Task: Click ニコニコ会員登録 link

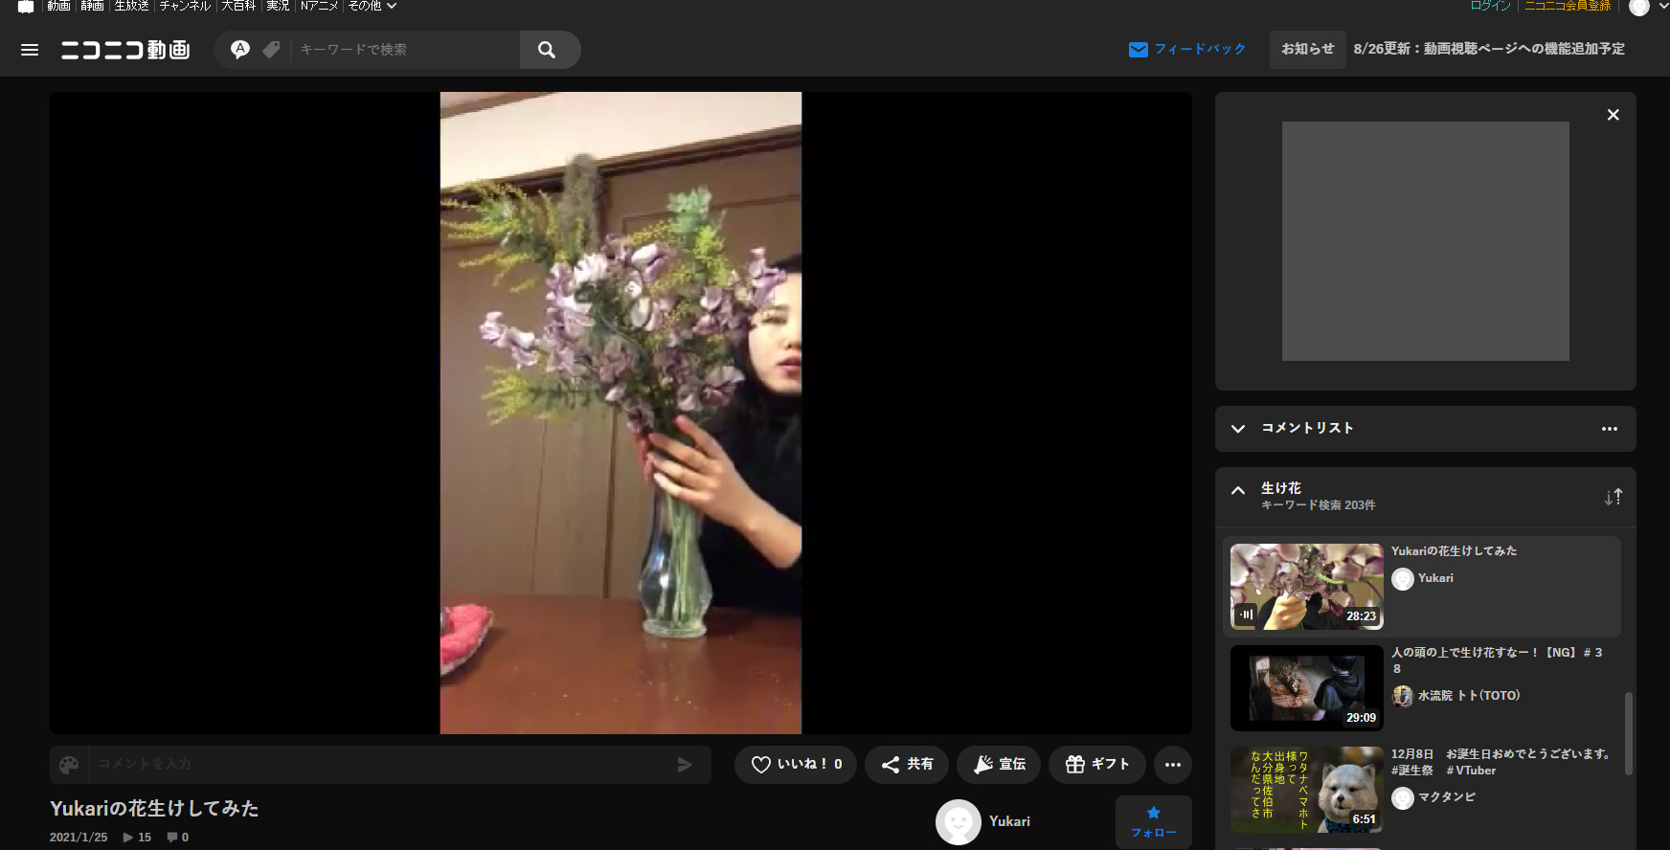Action: (1568, 6)
